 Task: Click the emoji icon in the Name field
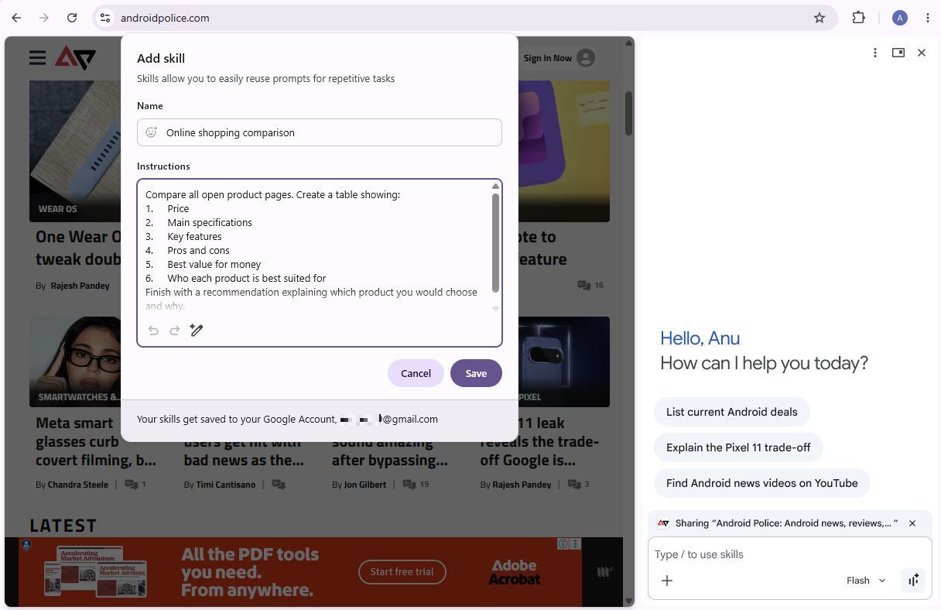(x=152, y=132)
